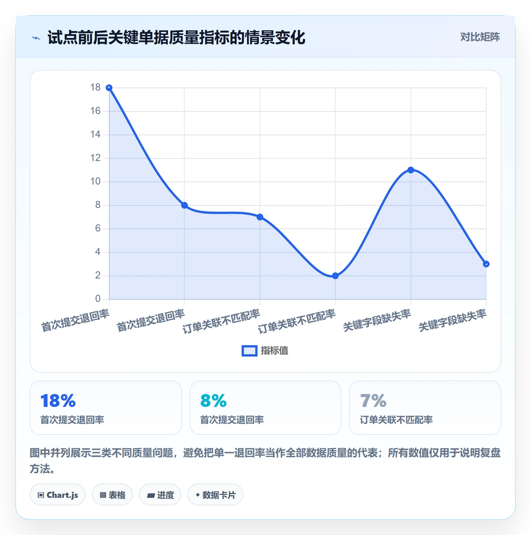Click the peak data point at value 11

(x=411, y=170)
